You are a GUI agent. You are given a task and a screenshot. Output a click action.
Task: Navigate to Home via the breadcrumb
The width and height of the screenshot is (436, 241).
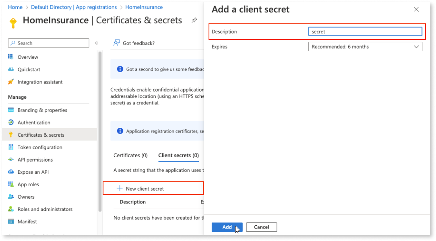[x=15, y=7]
